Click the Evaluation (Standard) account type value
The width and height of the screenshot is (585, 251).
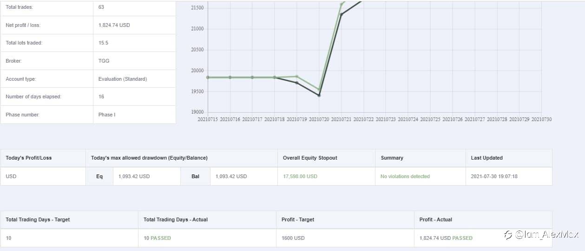click(123, 79)
